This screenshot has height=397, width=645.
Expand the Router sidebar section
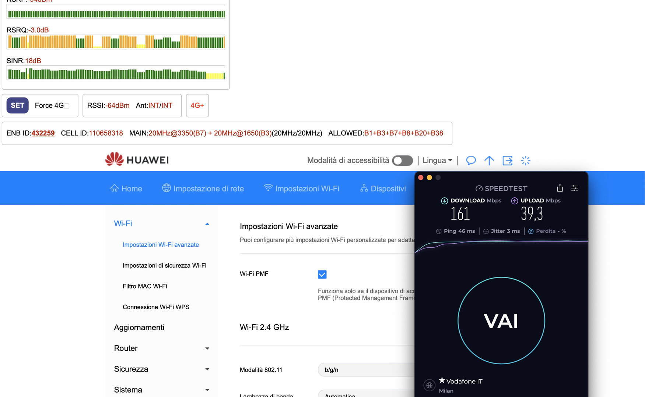point(207,348)
